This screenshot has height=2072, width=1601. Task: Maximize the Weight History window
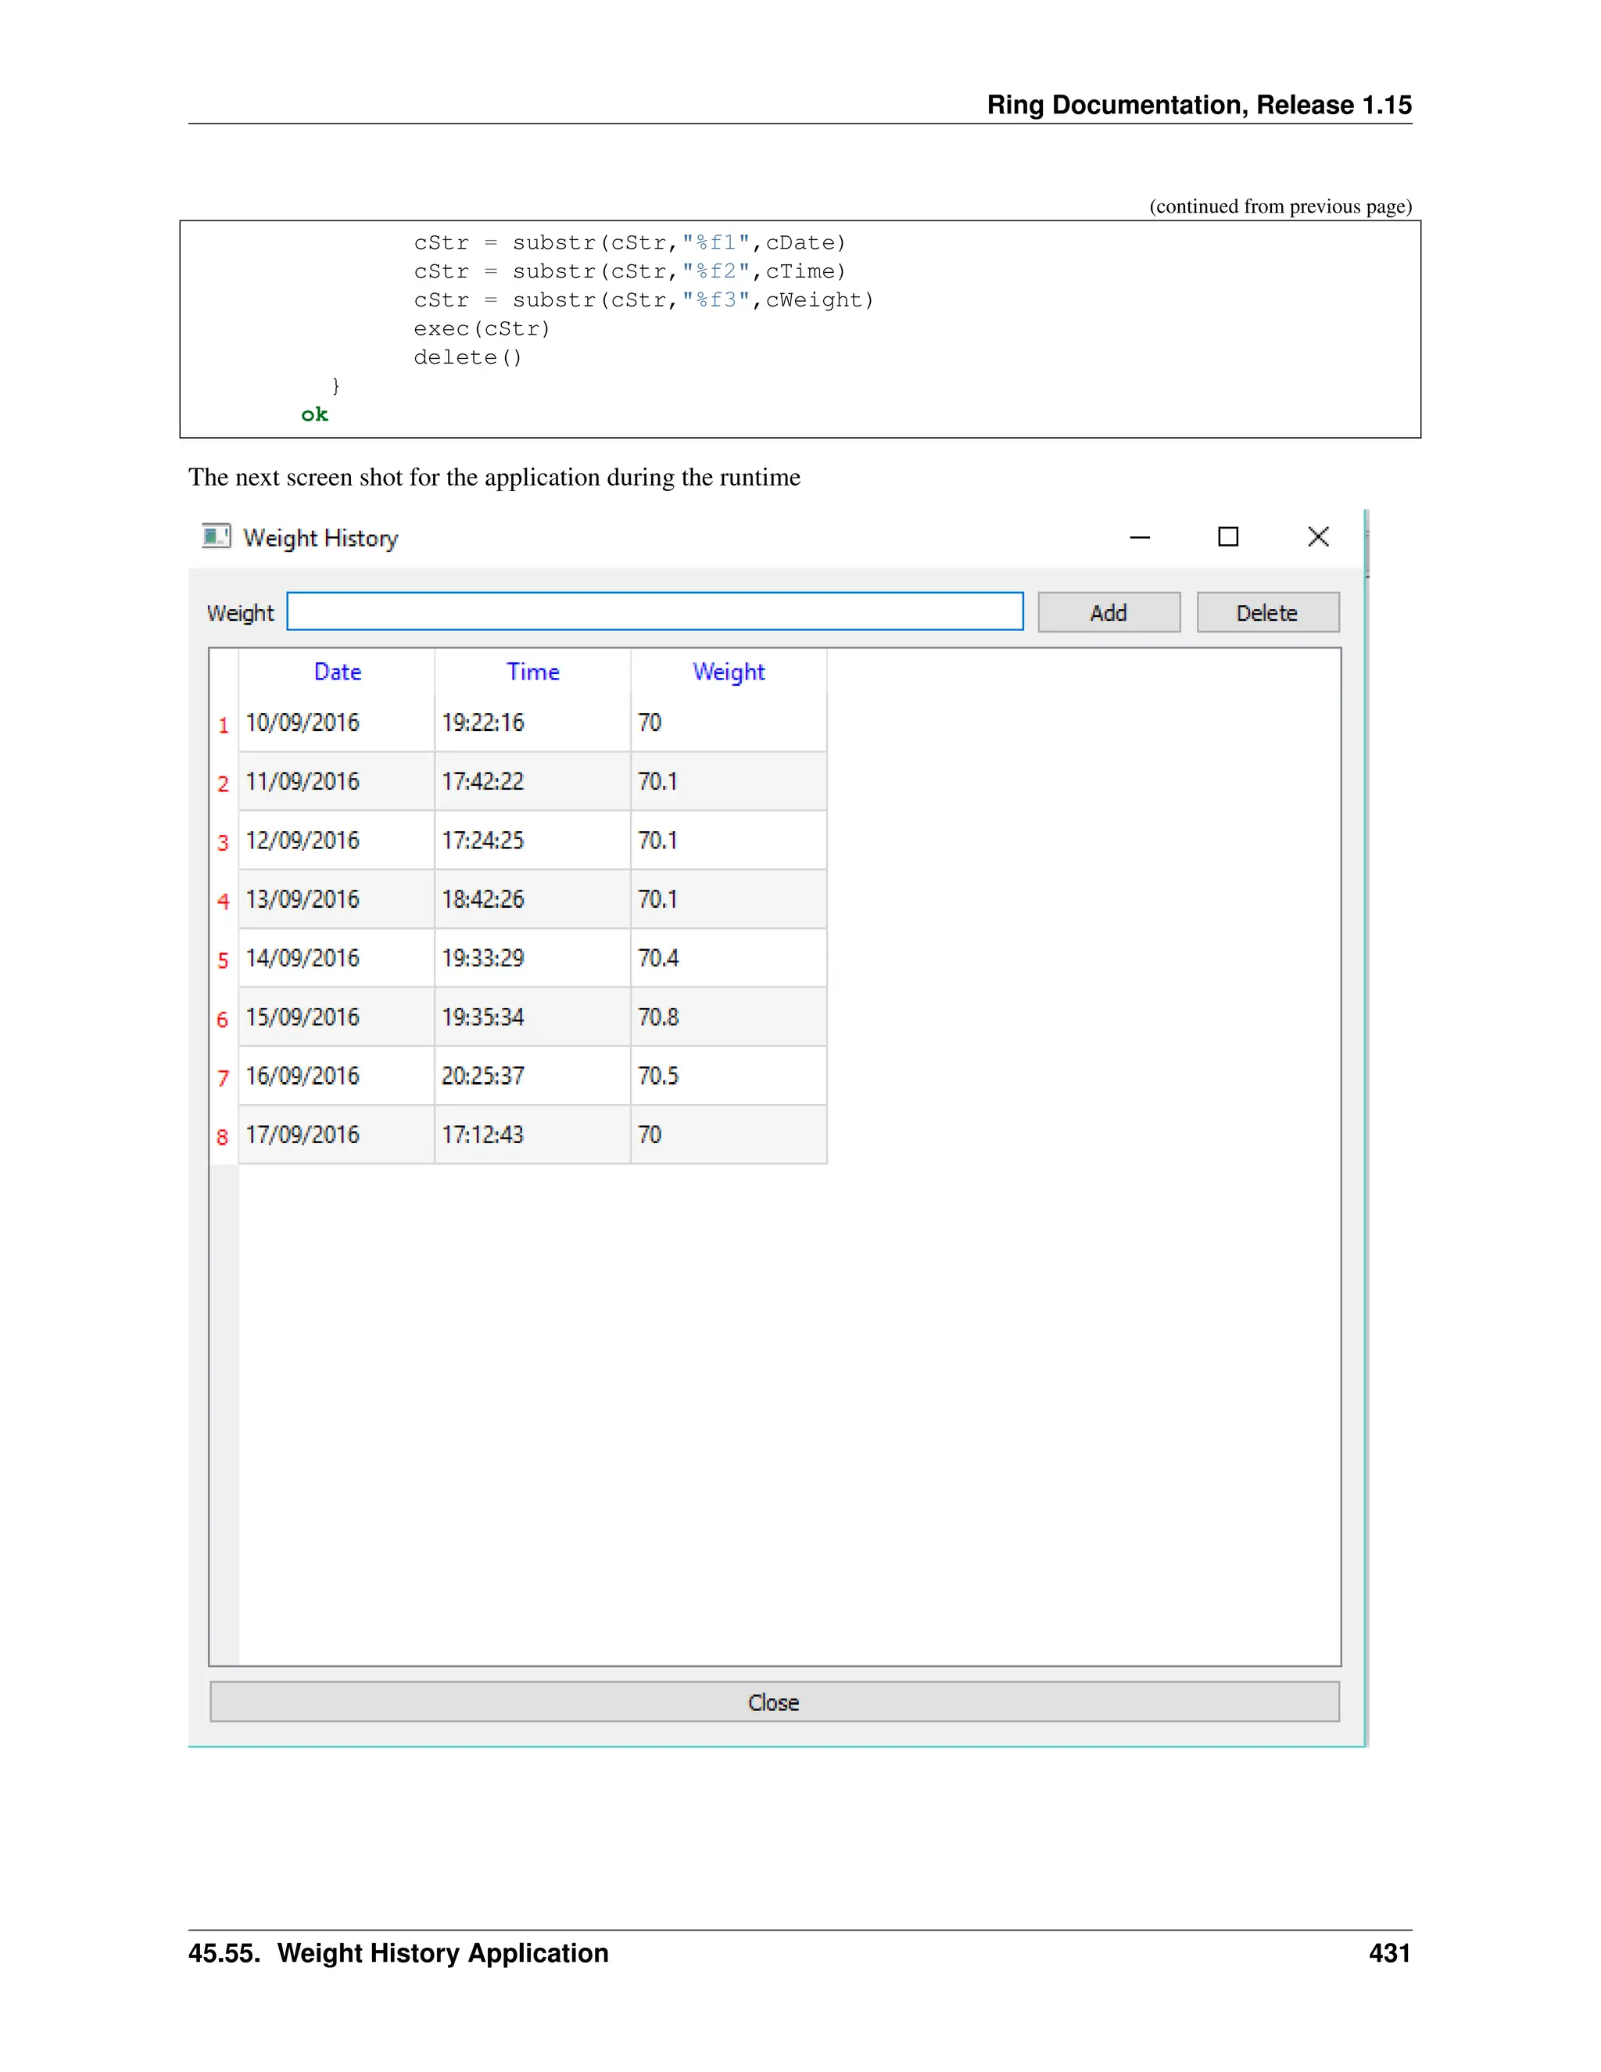coord(1228,537)
